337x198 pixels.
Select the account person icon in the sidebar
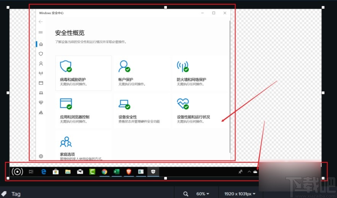tap(41, 63)
